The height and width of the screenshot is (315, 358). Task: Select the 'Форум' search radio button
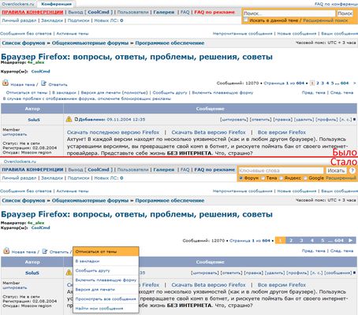[x=241, y=178]
